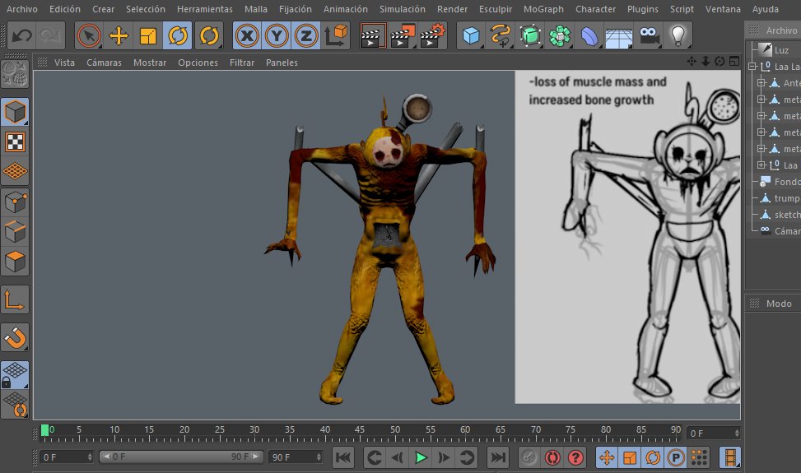This screenshot has width=801, height=473.
Task: Open the Cámaras viewport menu
Action: point(105,63)
